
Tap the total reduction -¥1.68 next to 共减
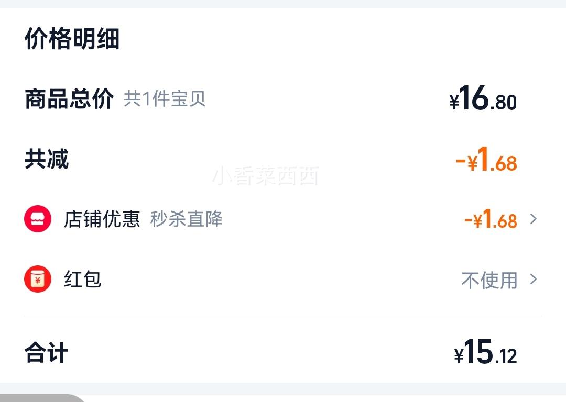pos(486,159)
